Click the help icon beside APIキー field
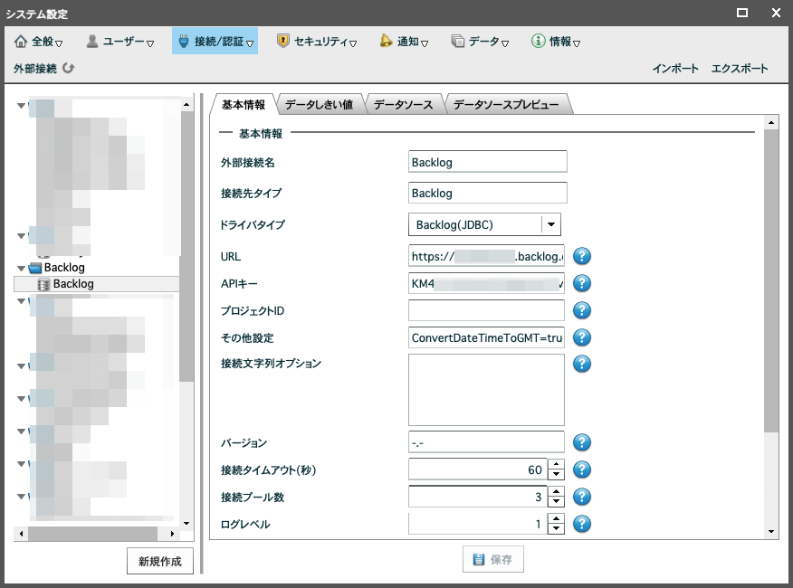This screenshot has height=588, width=793. (582, 283)
